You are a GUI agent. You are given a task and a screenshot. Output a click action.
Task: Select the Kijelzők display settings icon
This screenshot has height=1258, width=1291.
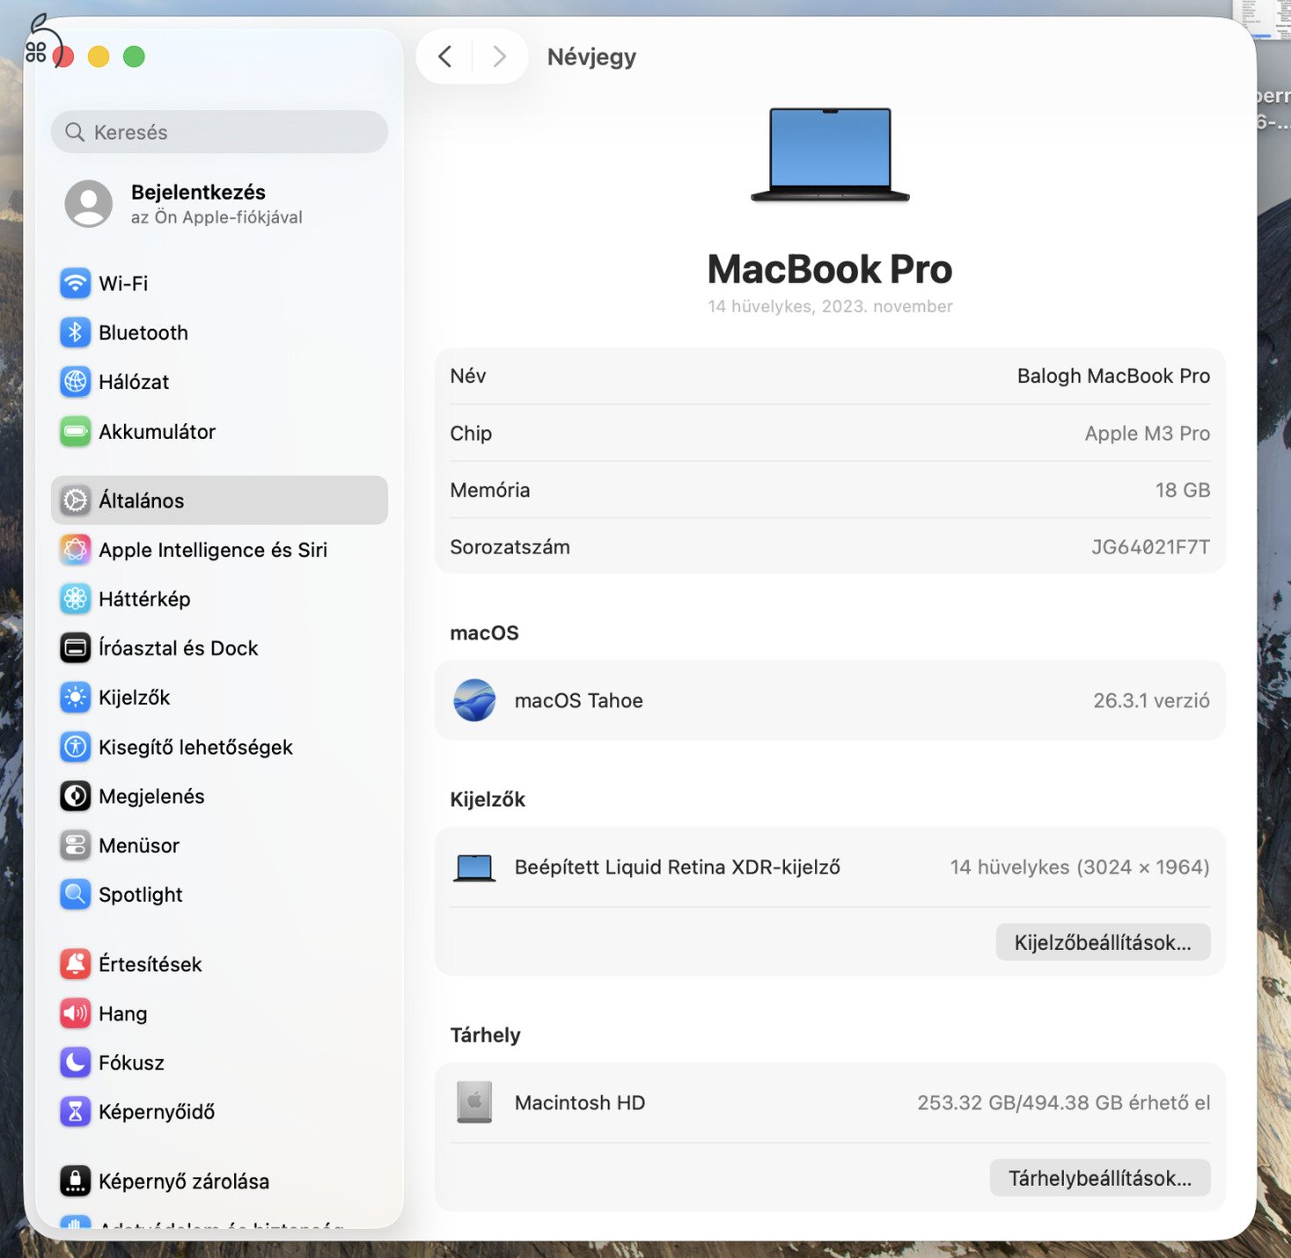coord(76,698)
